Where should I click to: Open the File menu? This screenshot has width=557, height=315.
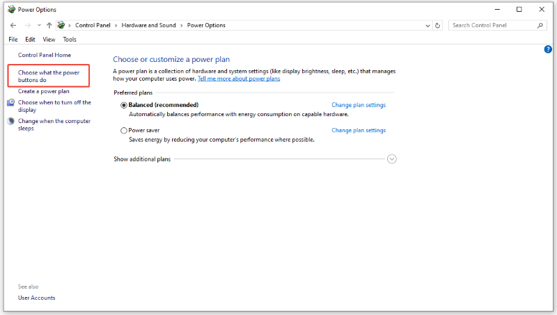13,40
